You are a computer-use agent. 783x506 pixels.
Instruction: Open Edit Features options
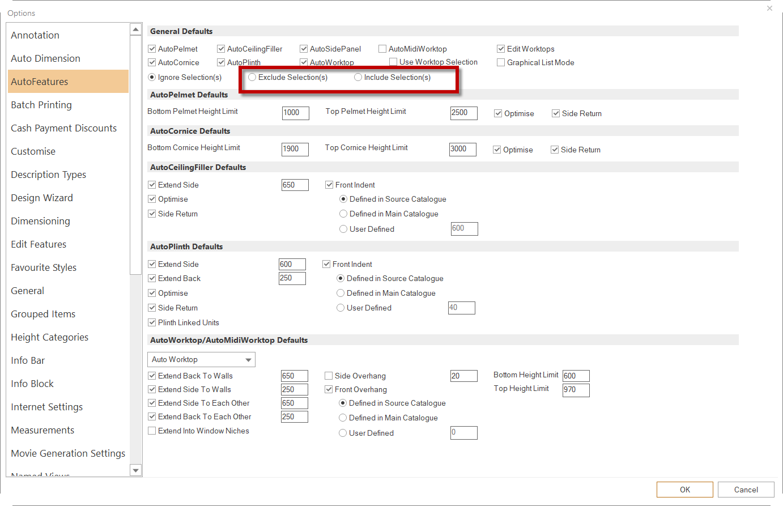coord(68,244)
